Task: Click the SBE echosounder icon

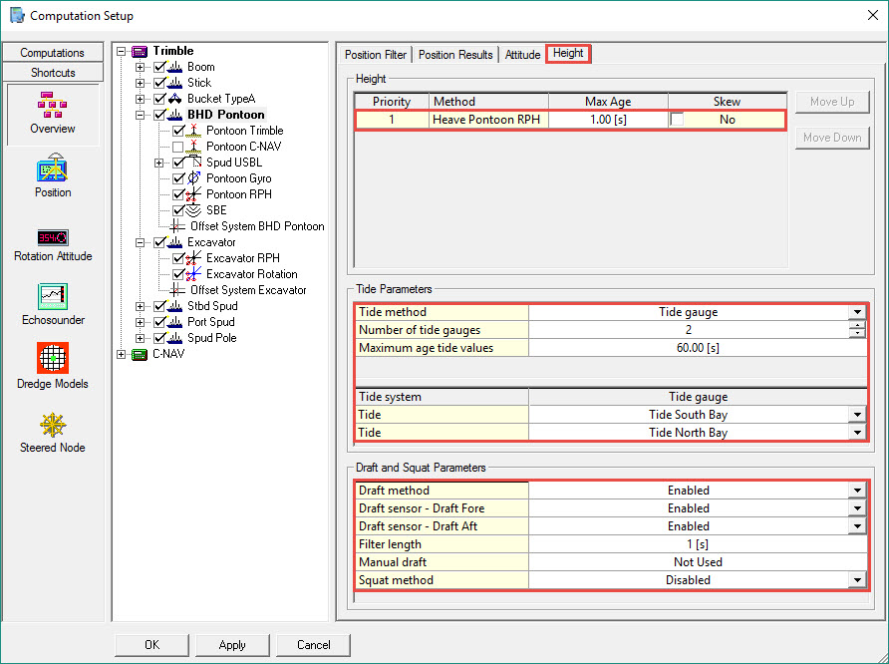Action: click(195, 210)
